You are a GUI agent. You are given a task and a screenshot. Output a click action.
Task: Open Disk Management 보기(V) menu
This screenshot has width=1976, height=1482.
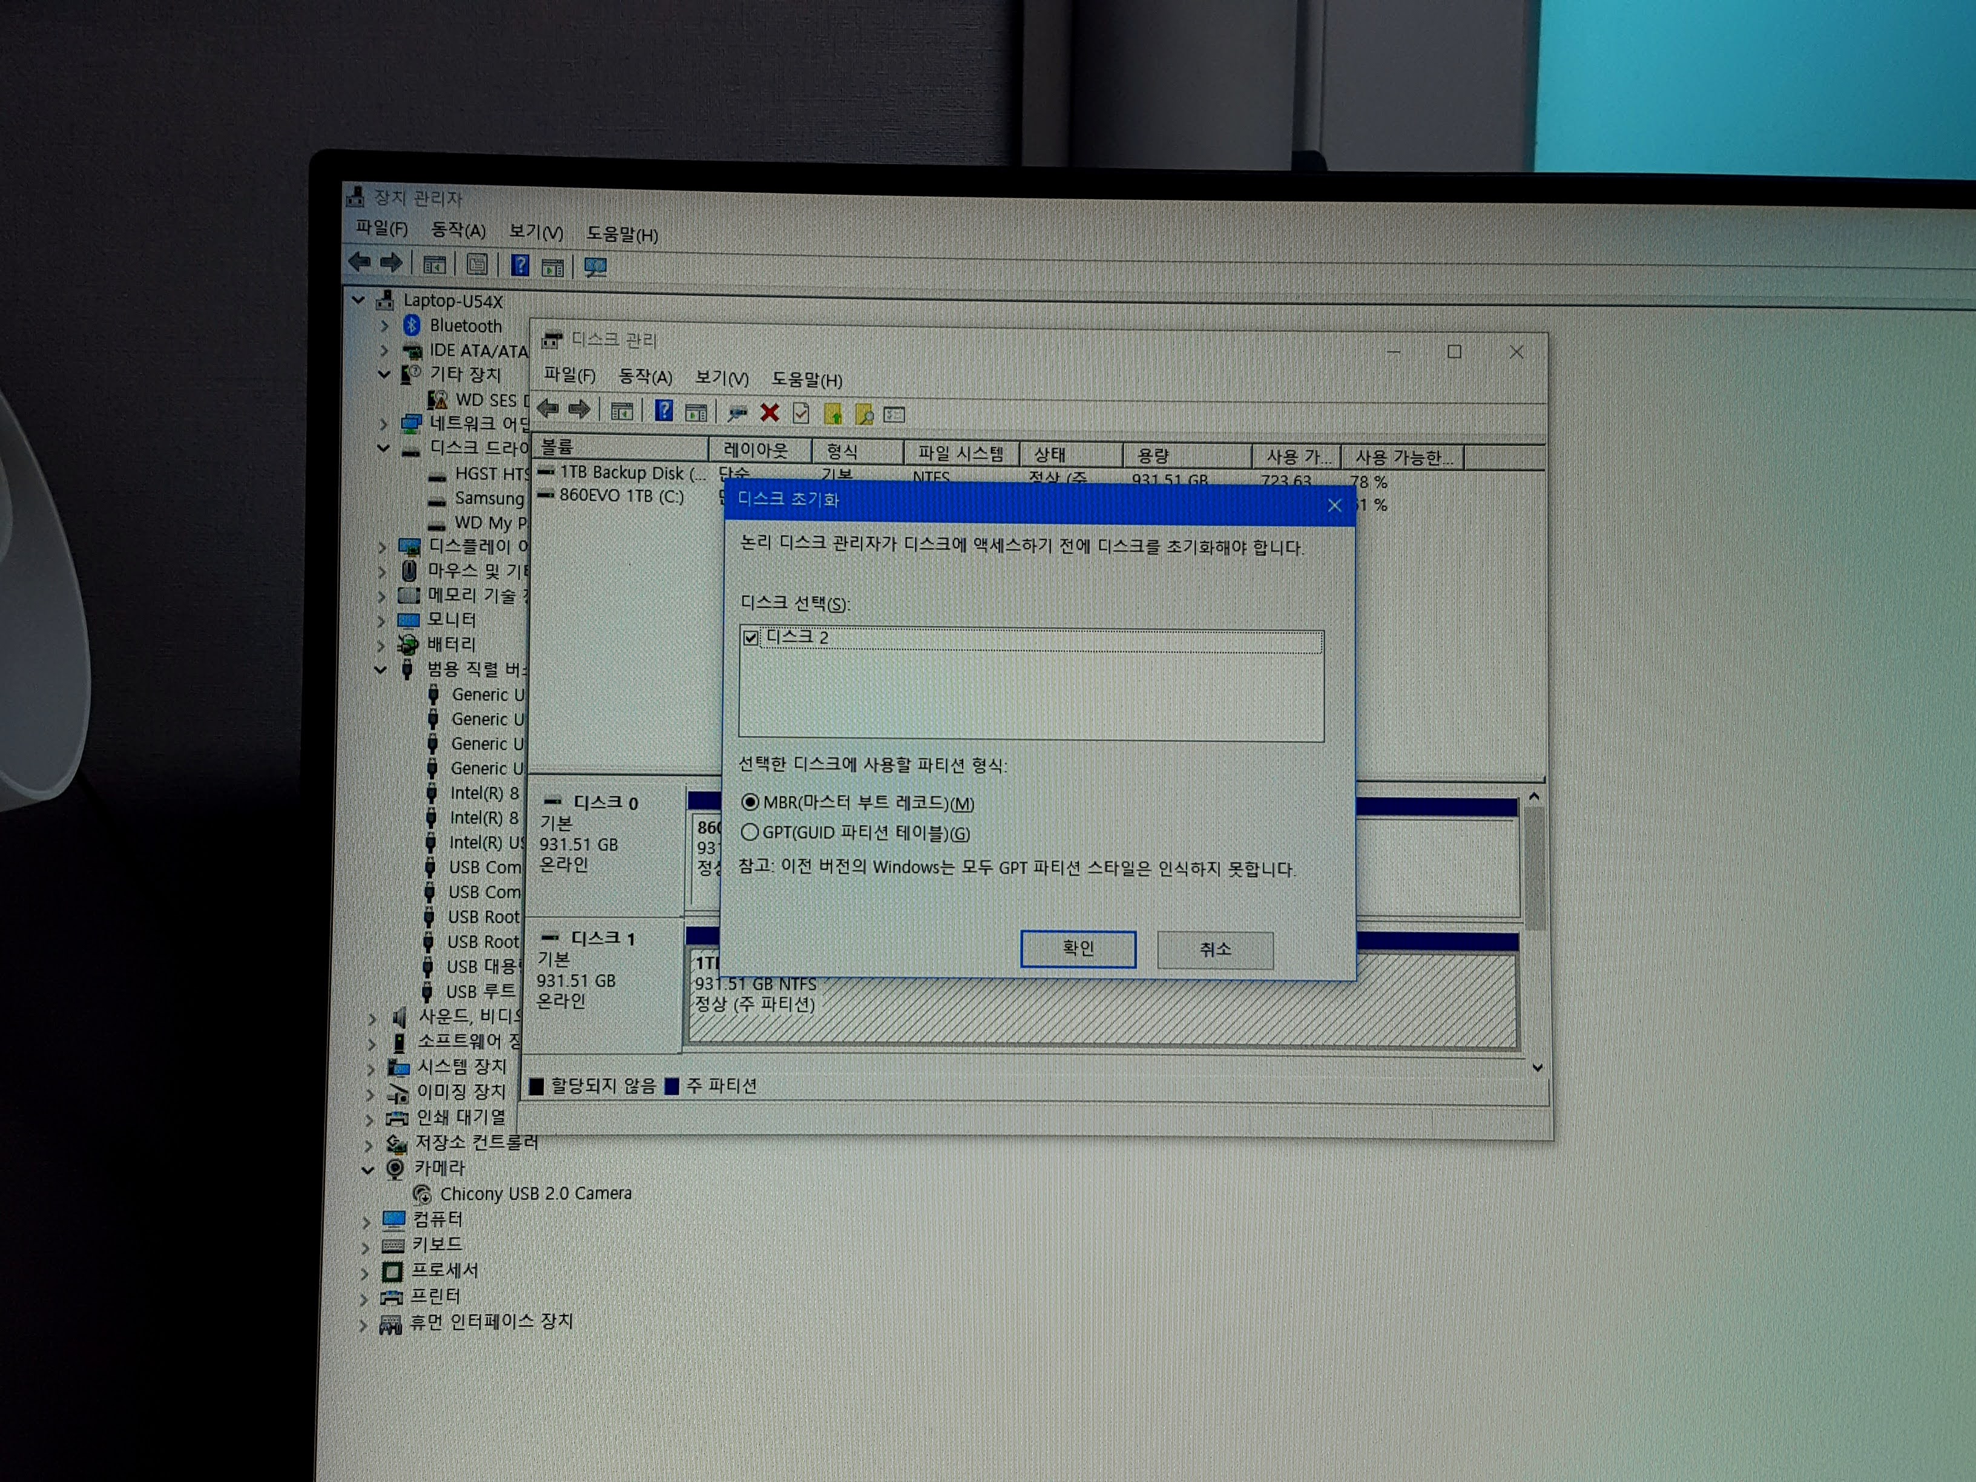722,379
